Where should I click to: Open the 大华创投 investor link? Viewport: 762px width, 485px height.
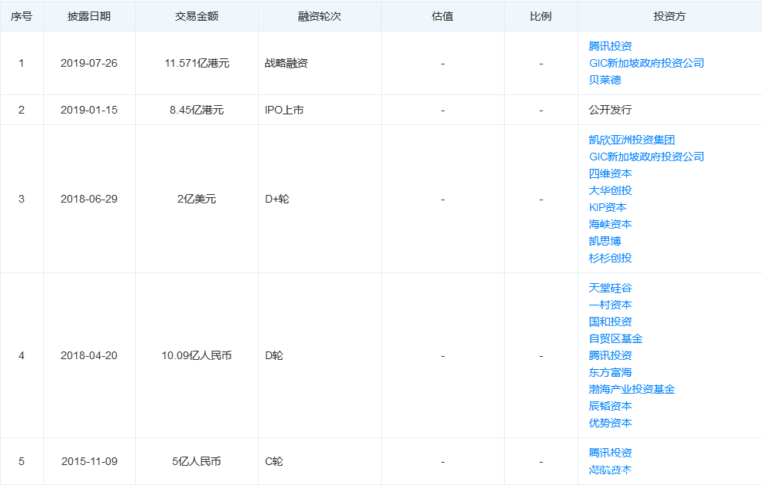[x=610, y=190]
